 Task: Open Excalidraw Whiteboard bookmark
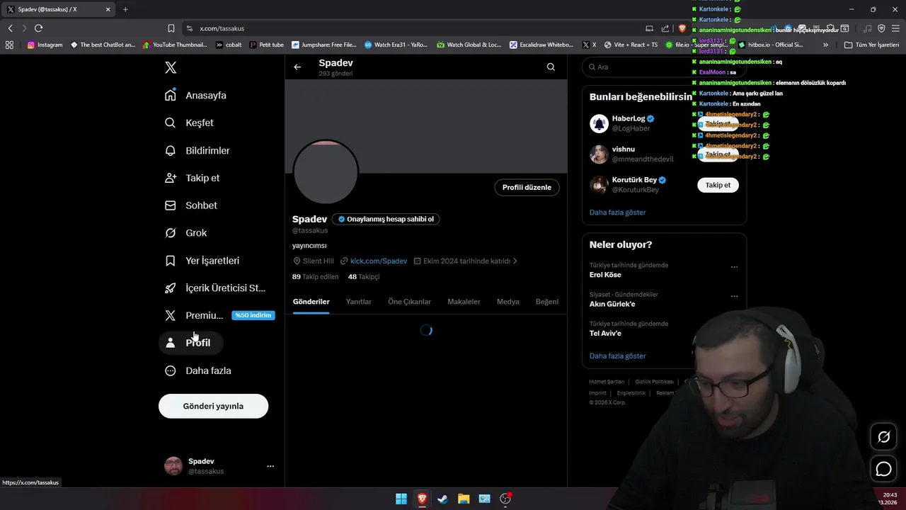[541, 45]
